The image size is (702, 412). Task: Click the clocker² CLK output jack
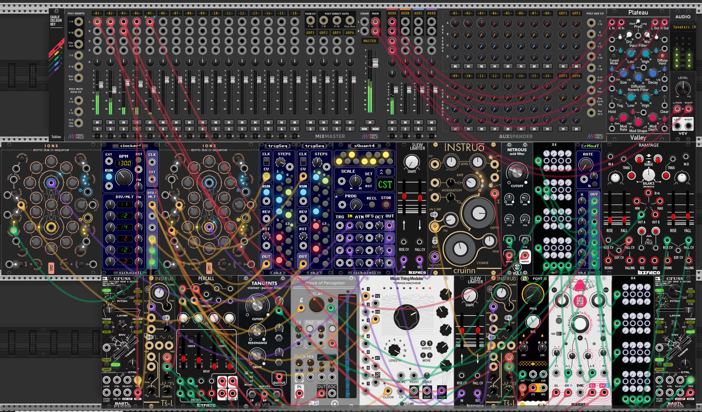point(152,163)
